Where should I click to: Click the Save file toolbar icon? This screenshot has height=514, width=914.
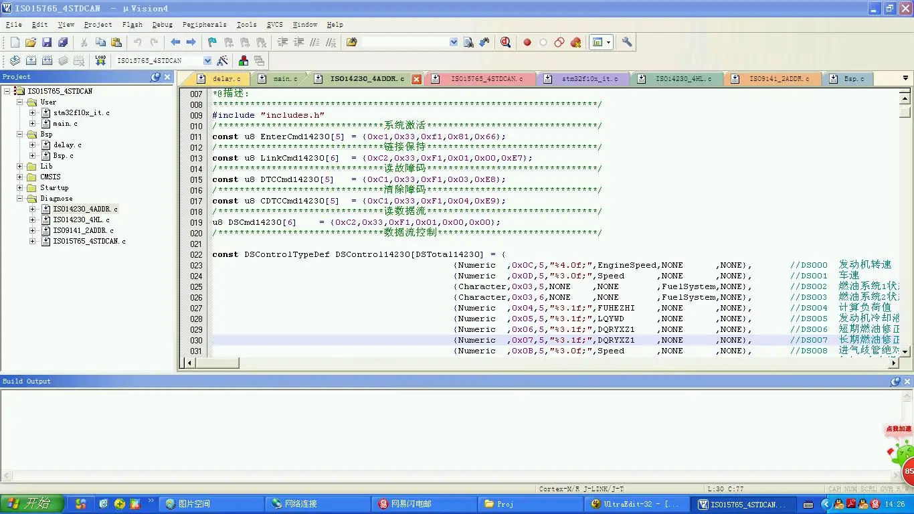coord(47,42)
